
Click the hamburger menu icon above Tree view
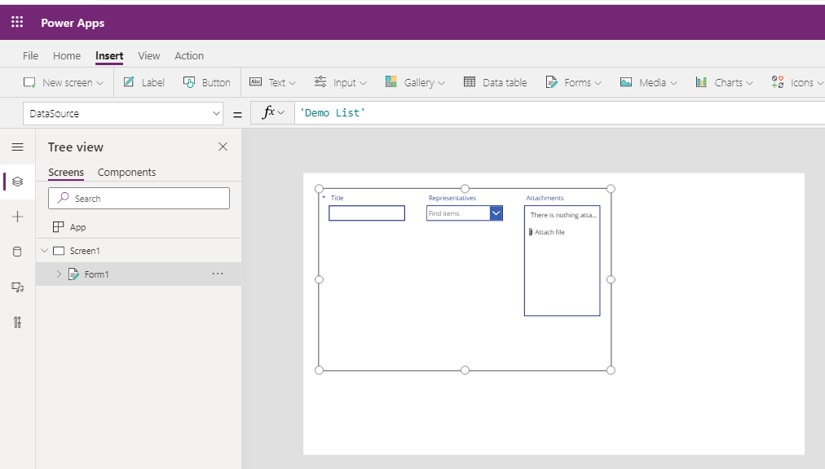click(17, 147)
